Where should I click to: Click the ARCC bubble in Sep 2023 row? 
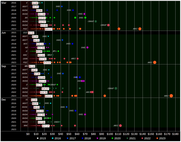click(x=171, y=96)
